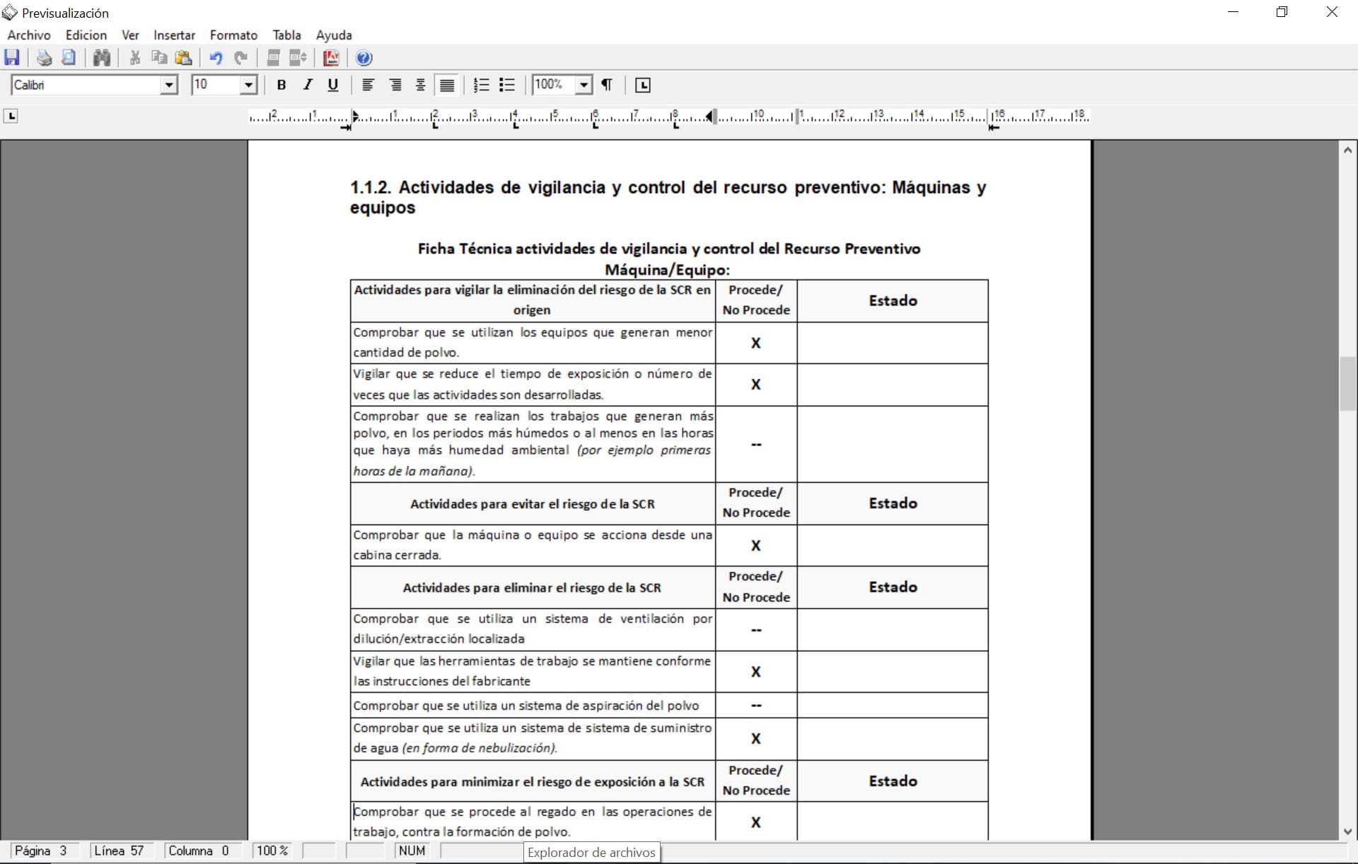
Task: Click the vertical scrollbar thumb
Action: (1347, 384)
